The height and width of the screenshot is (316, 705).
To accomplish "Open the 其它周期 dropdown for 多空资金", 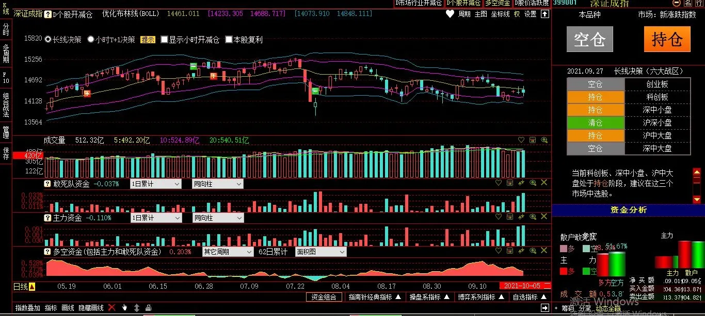I will coord(228,252).
